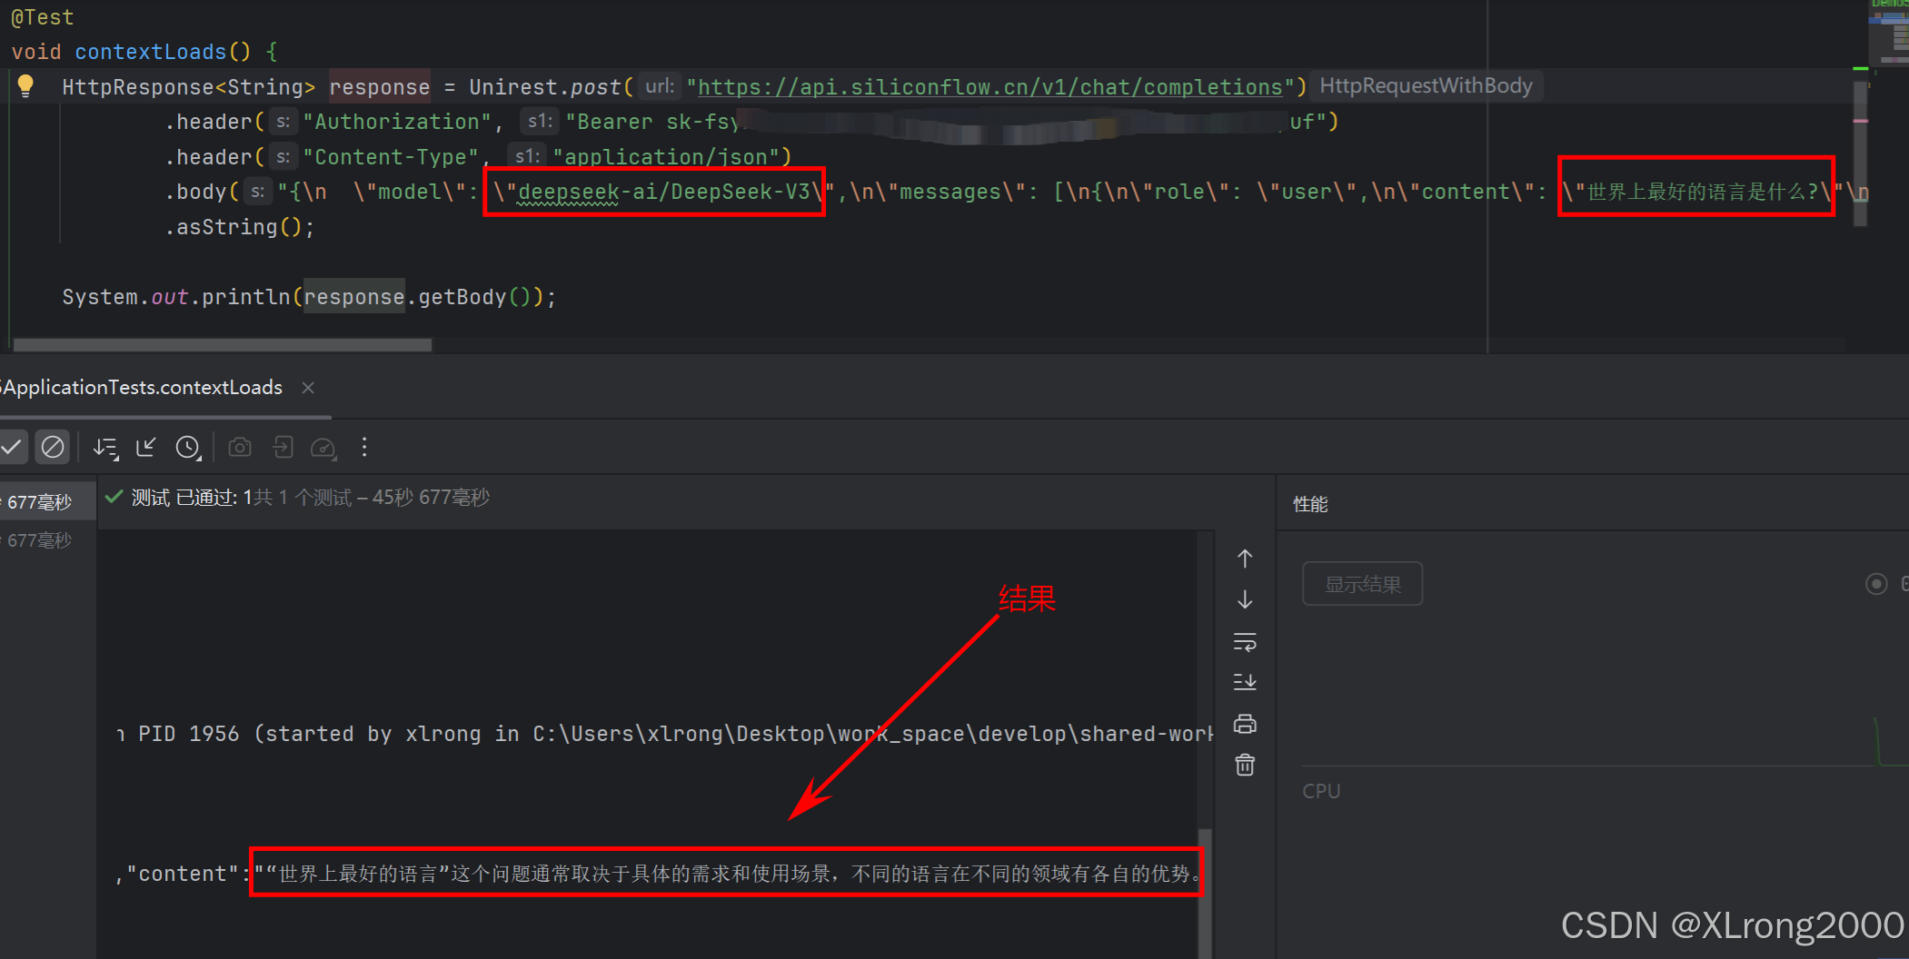Click the profiler gauge icon
Image resolution: width=1909 pixels, height=959 pixels.
(x=323, y=447)
